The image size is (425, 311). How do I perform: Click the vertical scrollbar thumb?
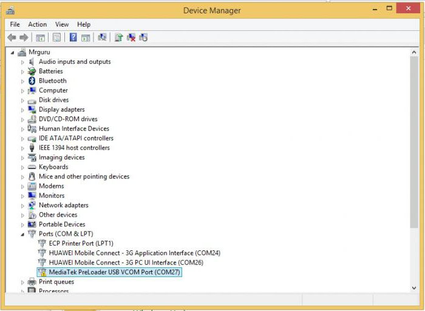pos(414,142)
